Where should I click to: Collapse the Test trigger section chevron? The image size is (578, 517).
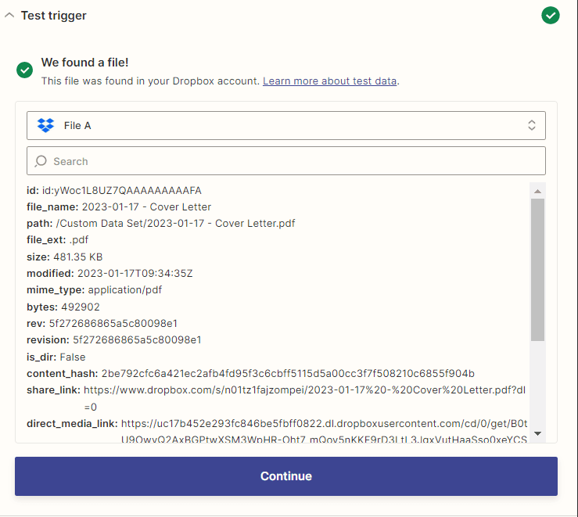tap(10, 16)
